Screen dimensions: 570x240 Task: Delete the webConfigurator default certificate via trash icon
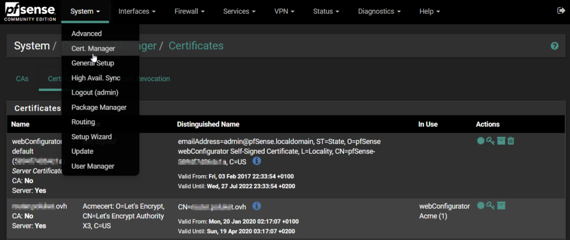pos(511,141)
